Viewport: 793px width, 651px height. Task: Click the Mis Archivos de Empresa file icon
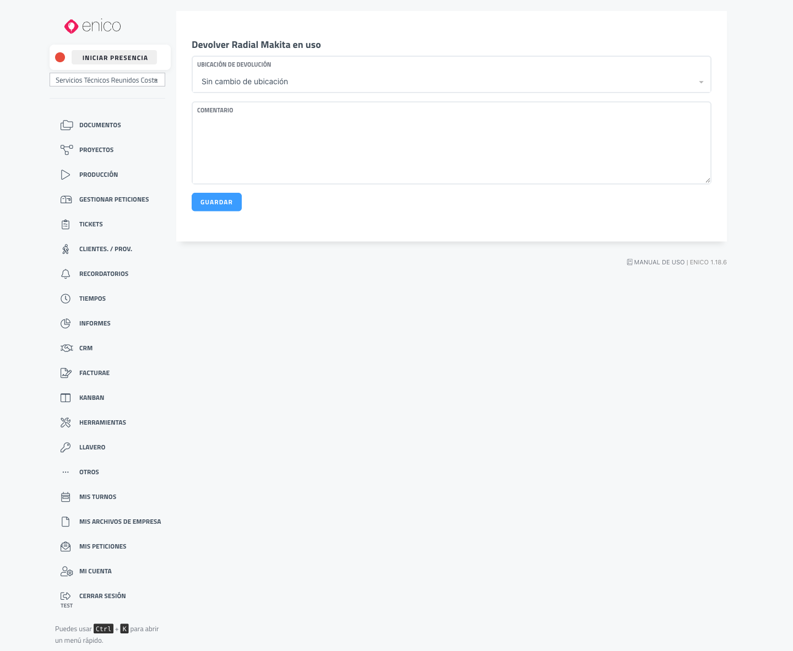66,522
